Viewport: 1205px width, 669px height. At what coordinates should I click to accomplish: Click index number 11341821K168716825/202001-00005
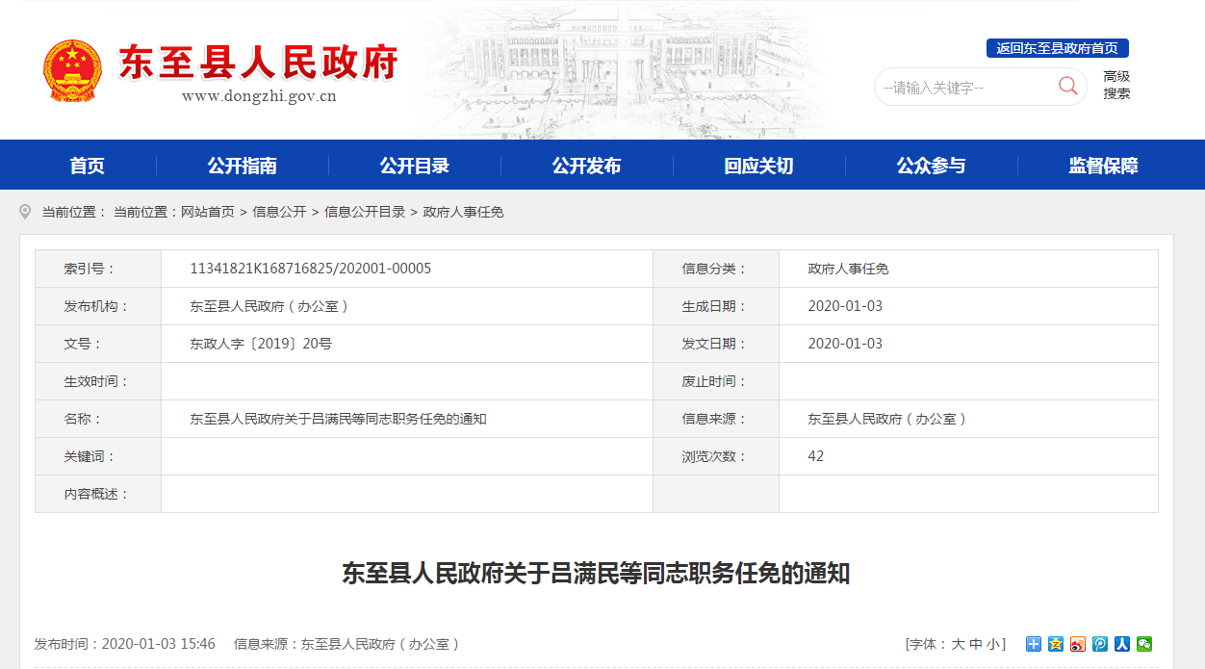[311, 269]
